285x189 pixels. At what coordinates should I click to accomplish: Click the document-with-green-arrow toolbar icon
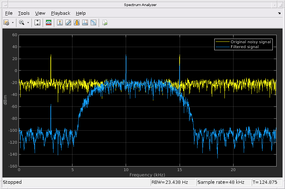pyautogui.click(x=105, y=23)
